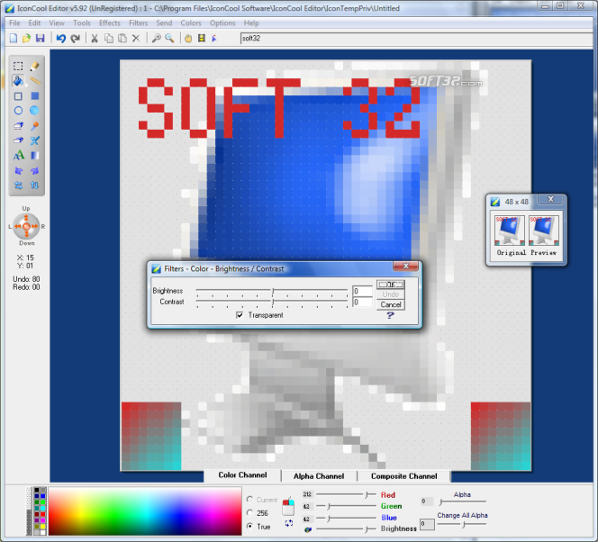Select the eraser tool in palette
This screenshot has width=598, height=542.
point(18,140)
